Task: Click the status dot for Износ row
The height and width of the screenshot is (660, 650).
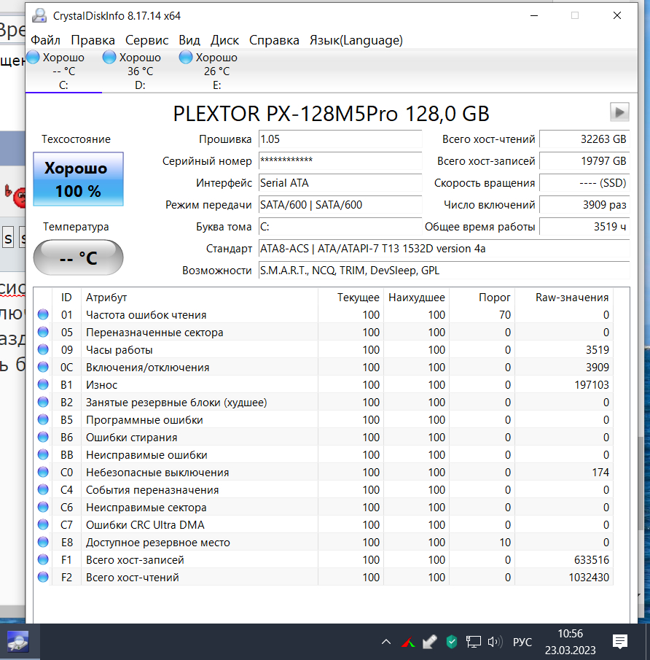Action: pos(43,384)
